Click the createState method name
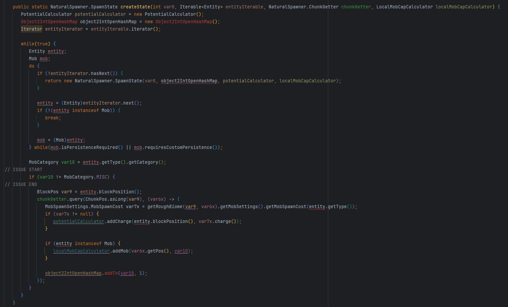The height and width of the screenshot is (307, 508). pos(135,7)
